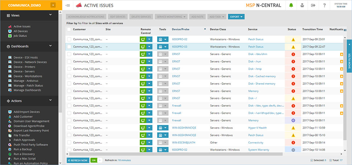
Task: Collapse the Actions section
Action: click(x=50, y=100)
